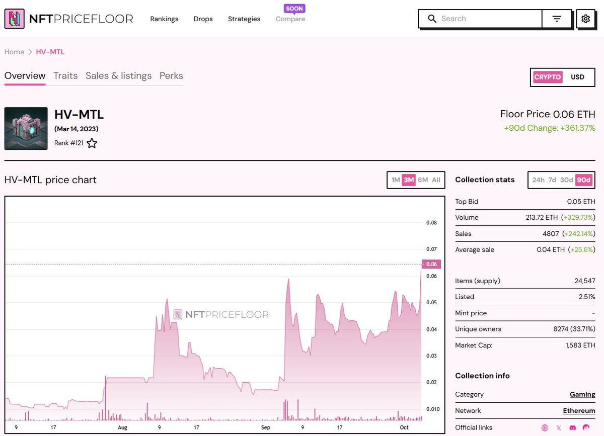Show collection stats for 24h
Screen dimensions: 604x436
click(538, 180)
